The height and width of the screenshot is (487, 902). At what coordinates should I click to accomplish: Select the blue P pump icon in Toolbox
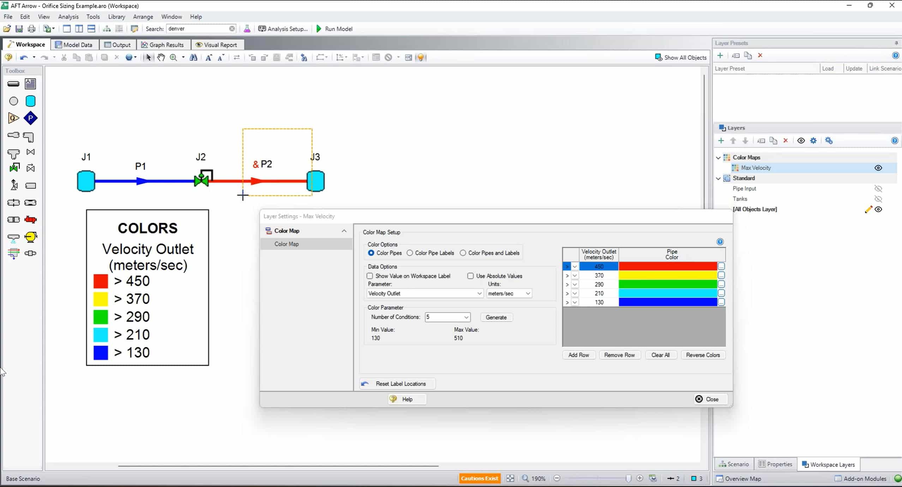pos(30,118)
